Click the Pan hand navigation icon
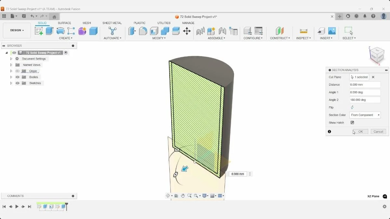Screen dimensions: 390x219 point(183,196)
